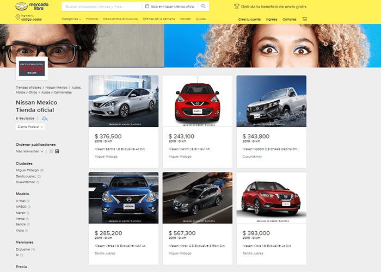The width and height of the screenshot is (381, 272).
Task: Filter by city Benito Juárez
Action: click(28, 176)
